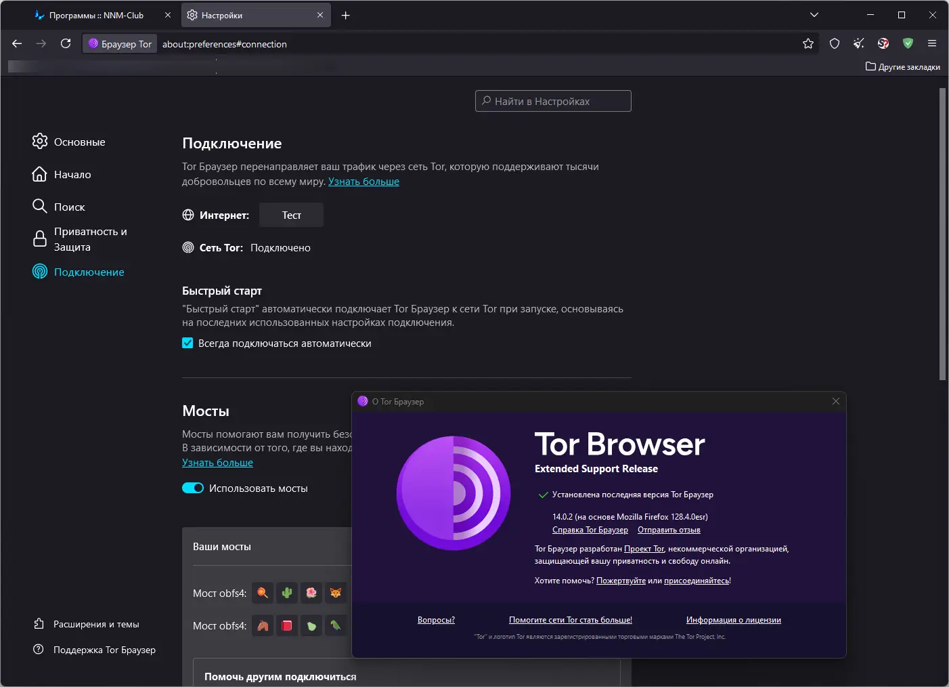Open the hamburger application menu

932,43
